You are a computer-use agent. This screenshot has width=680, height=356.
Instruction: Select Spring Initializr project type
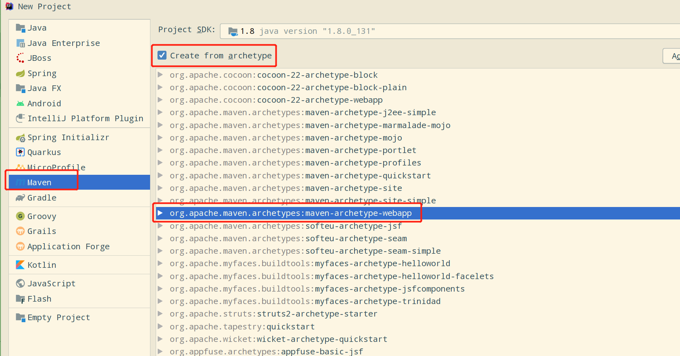(79, 137)
